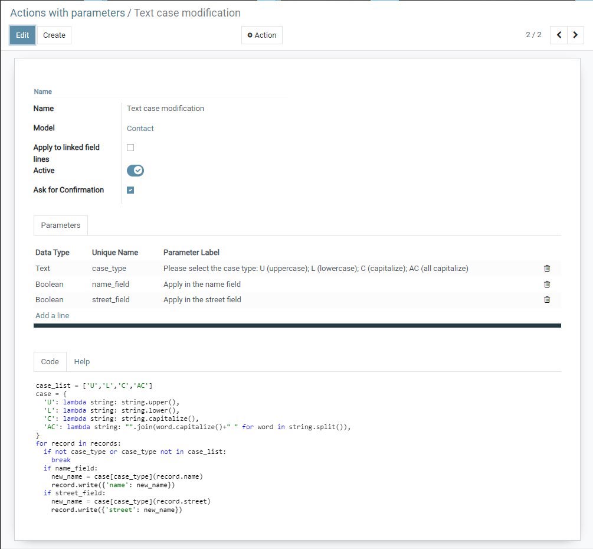Select the 2 / 2 record counter
Image resolution: width=593 pixels, height=549 pixels.
[x=534, y=34]
